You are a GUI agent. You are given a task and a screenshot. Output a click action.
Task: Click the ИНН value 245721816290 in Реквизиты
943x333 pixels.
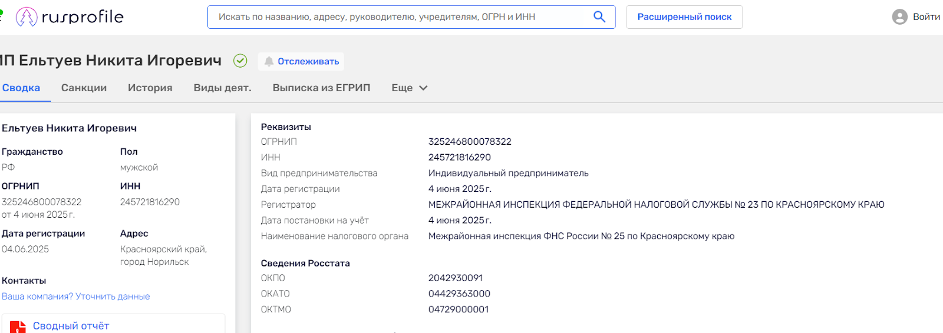[459, 157]
